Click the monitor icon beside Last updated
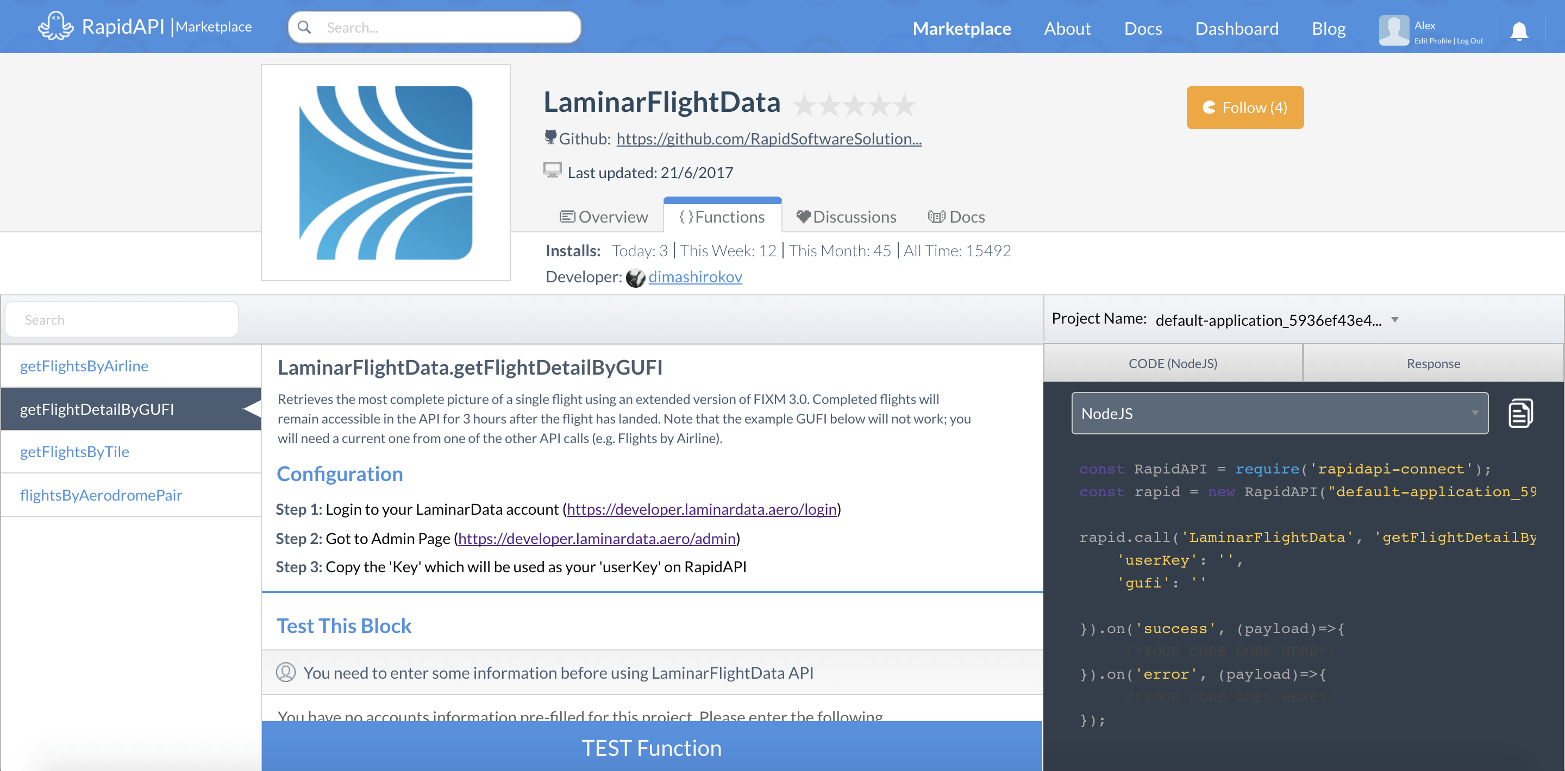The width and height of the screenshot is (1565, 771). (552, 170)
